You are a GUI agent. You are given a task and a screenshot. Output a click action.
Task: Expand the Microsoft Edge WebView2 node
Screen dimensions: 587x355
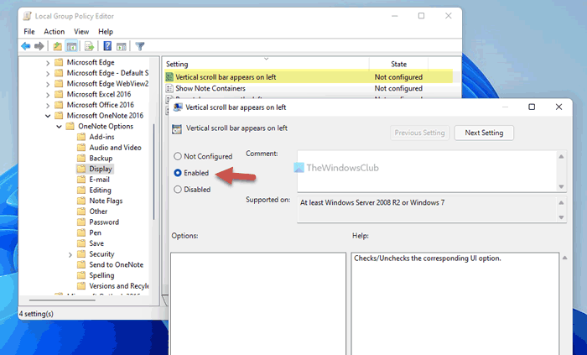48,84
